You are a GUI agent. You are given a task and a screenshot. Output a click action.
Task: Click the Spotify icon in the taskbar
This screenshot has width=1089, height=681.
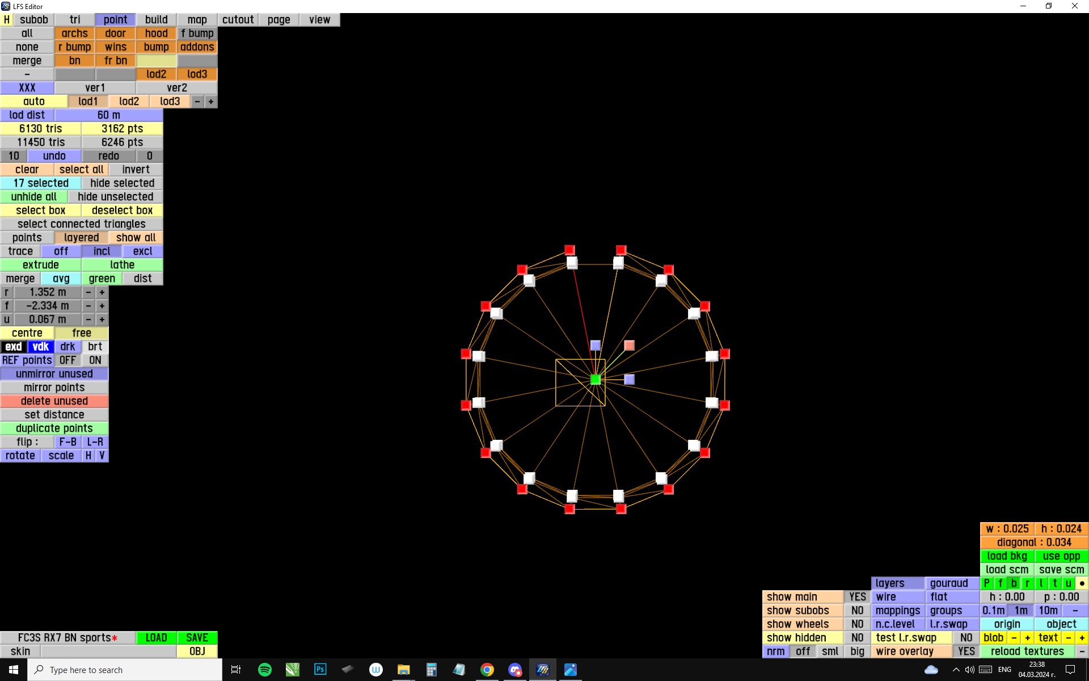(x=264, y=670)
